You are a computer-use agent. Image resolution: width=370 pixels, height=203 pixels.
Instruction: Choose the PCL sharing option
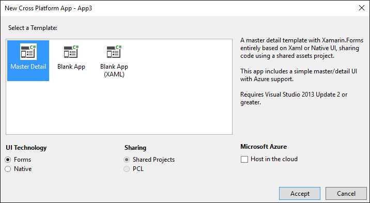tap(127, 169)
